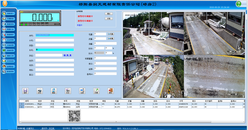Select 系统设置 in the left sidebar
This screenshot has width=248, height=130.
[x=9, y=45]
